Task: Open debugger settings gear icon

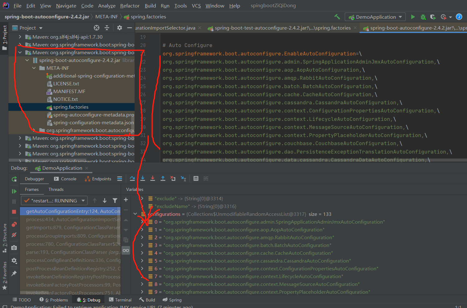Action: tap(14, 260)
